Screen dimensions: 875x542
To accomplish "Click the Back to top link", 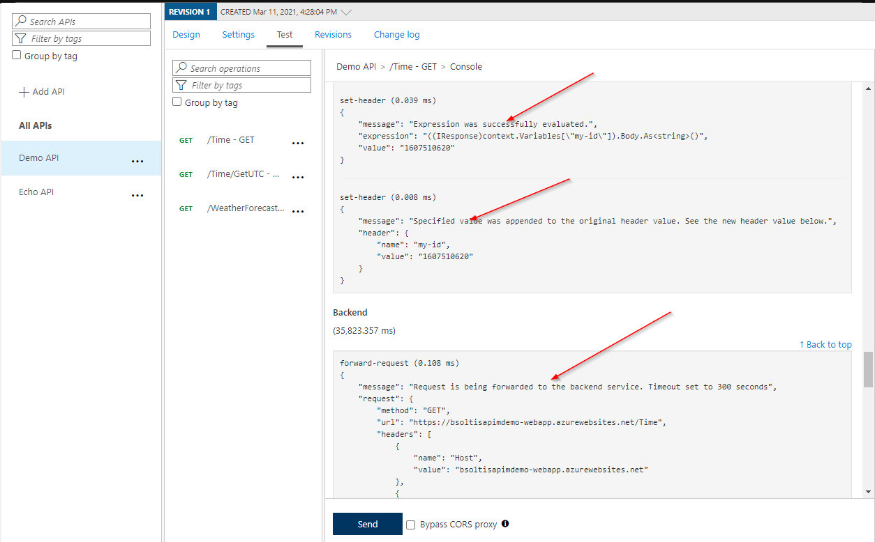I will (x=825, y=344).
